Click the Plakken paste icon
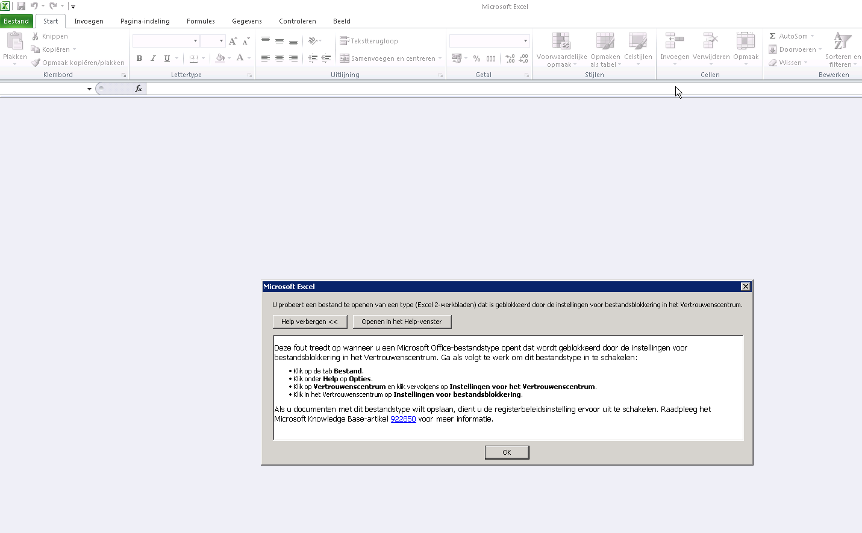 14,41
